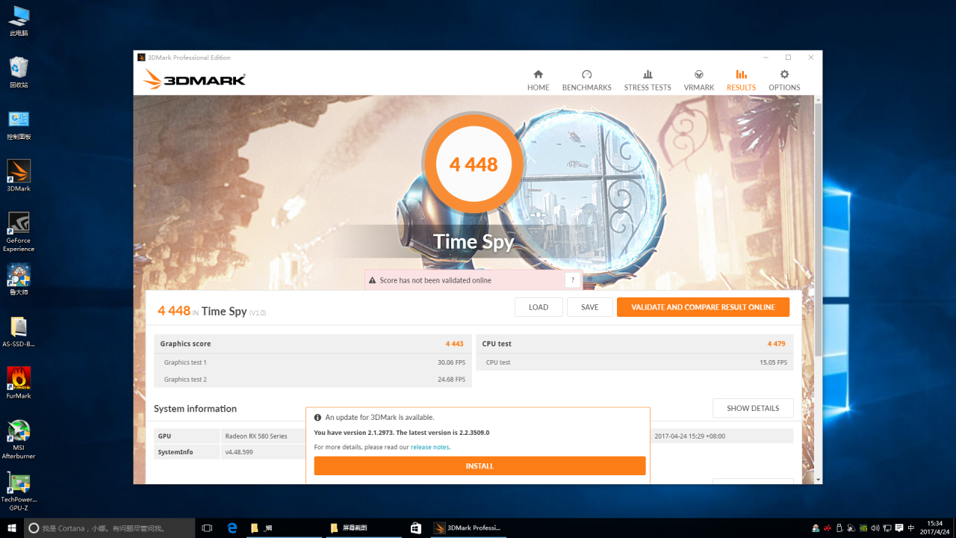Open the Windows Store taskbar icon
Image resolution: width=956 pixels, height=538 pixels.
tap(416, 528)
